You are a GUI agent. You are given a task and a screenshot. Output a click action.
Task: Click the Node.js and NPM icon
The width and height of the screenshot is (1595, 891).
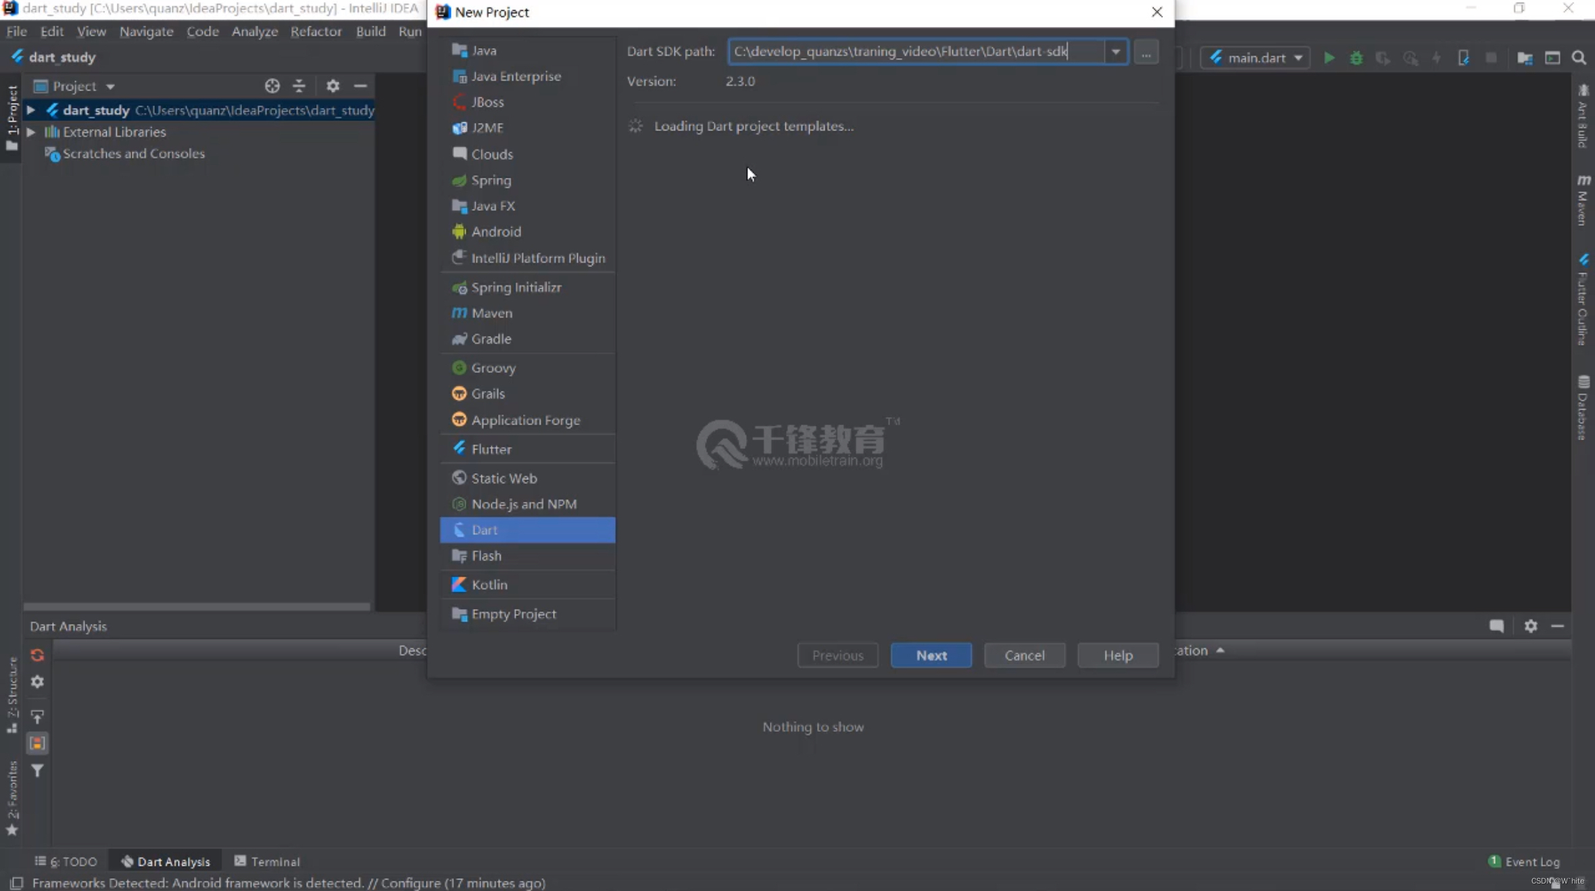click(458, 503)
